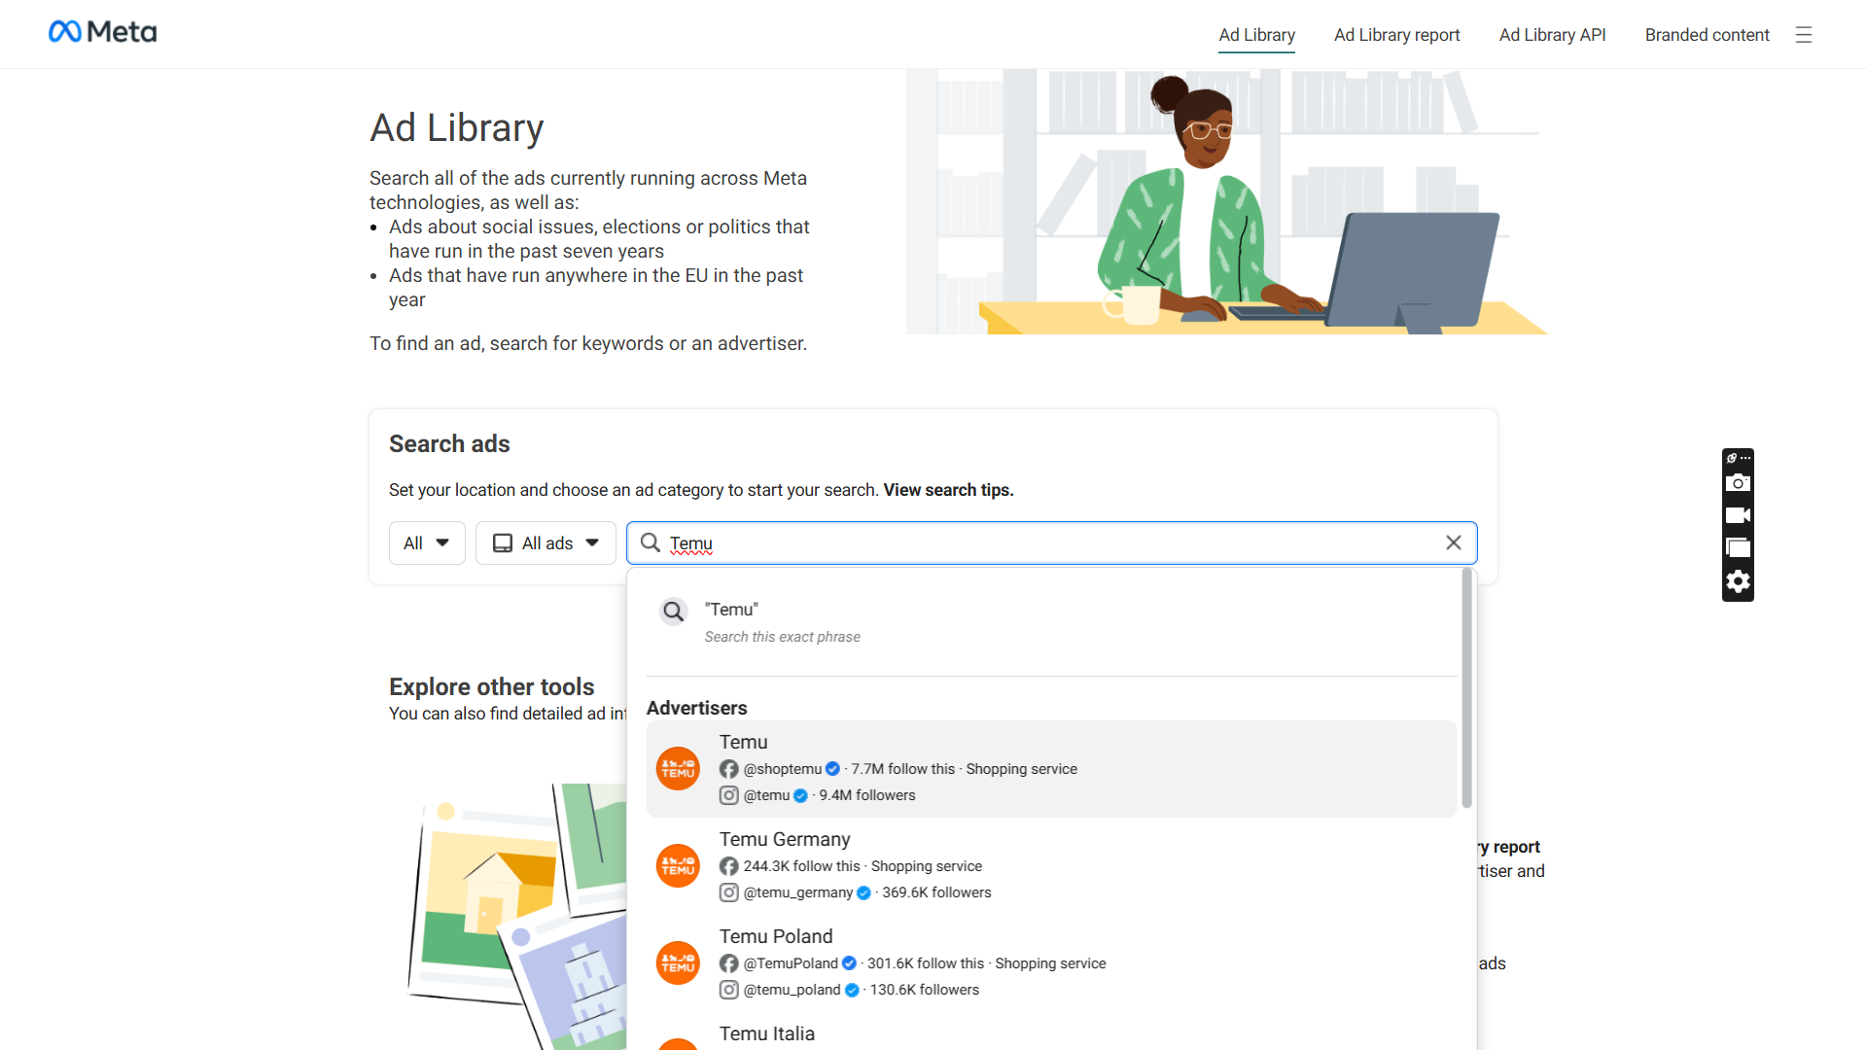1867x1050 pixels.
Task: Click the Facebook icon next to @TemuPoland
Action: (x=728, y=963)
